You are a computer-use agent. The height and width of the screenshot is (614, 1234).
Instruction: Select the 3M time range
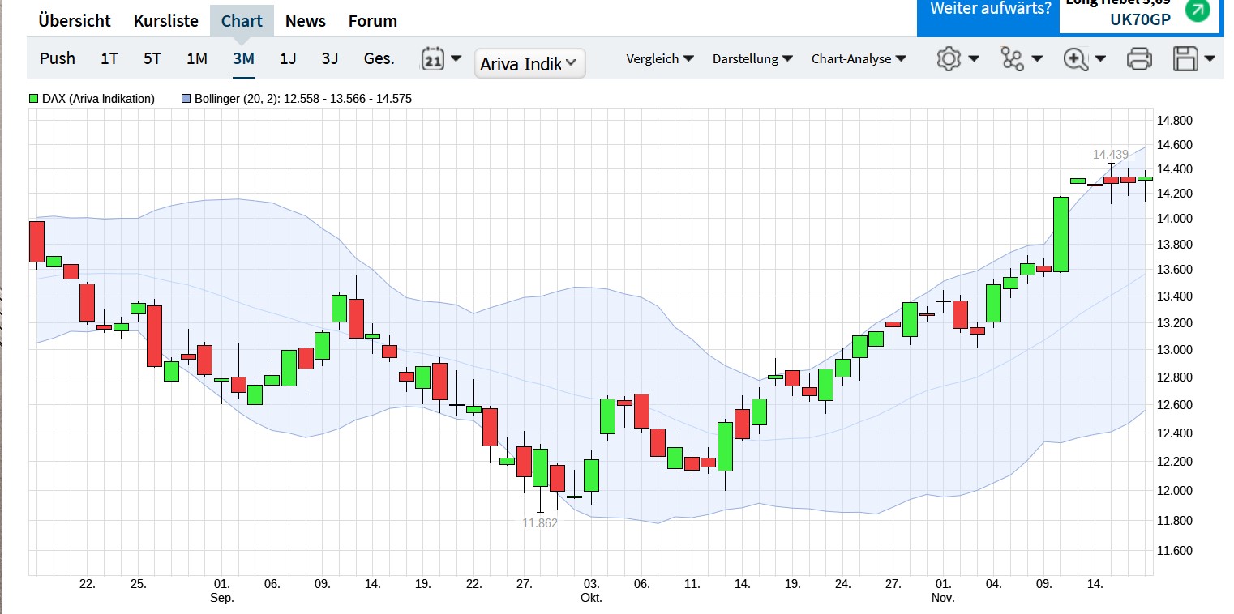point(243,58)
